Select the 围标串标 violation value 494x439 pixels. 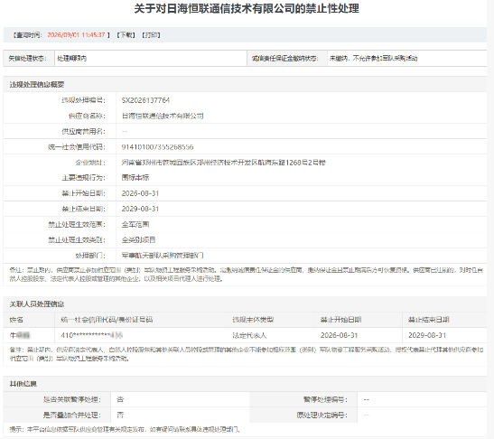pos(135,178)
